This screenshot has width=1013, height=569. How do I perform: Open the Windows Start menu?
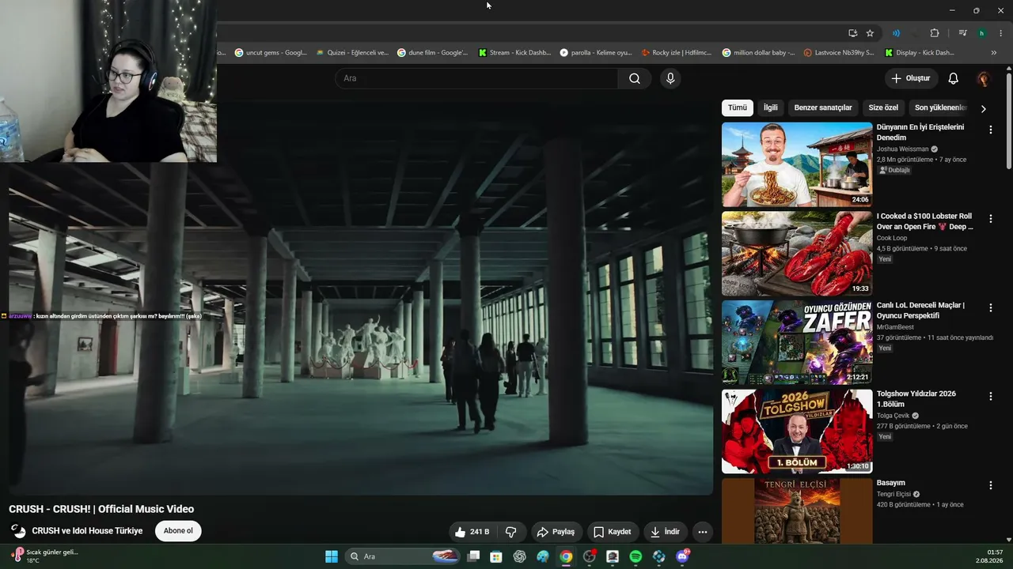332,556
